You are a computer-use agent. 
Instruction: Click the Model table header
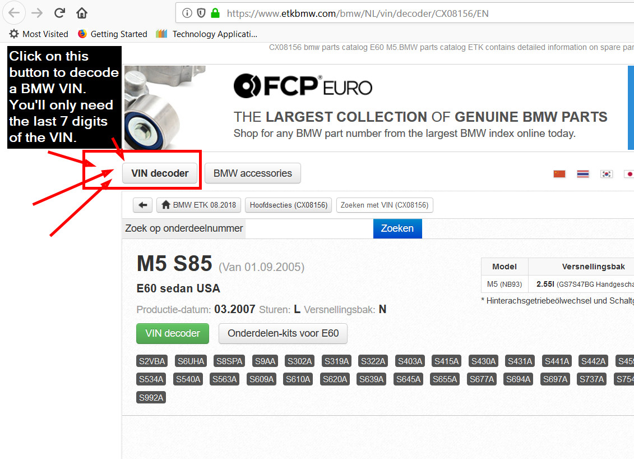(505, 267)
